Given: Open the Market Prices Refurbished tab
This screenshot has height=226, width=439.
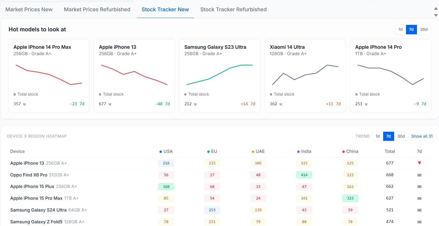Looking at the screenshot, I should coord(97,9).
